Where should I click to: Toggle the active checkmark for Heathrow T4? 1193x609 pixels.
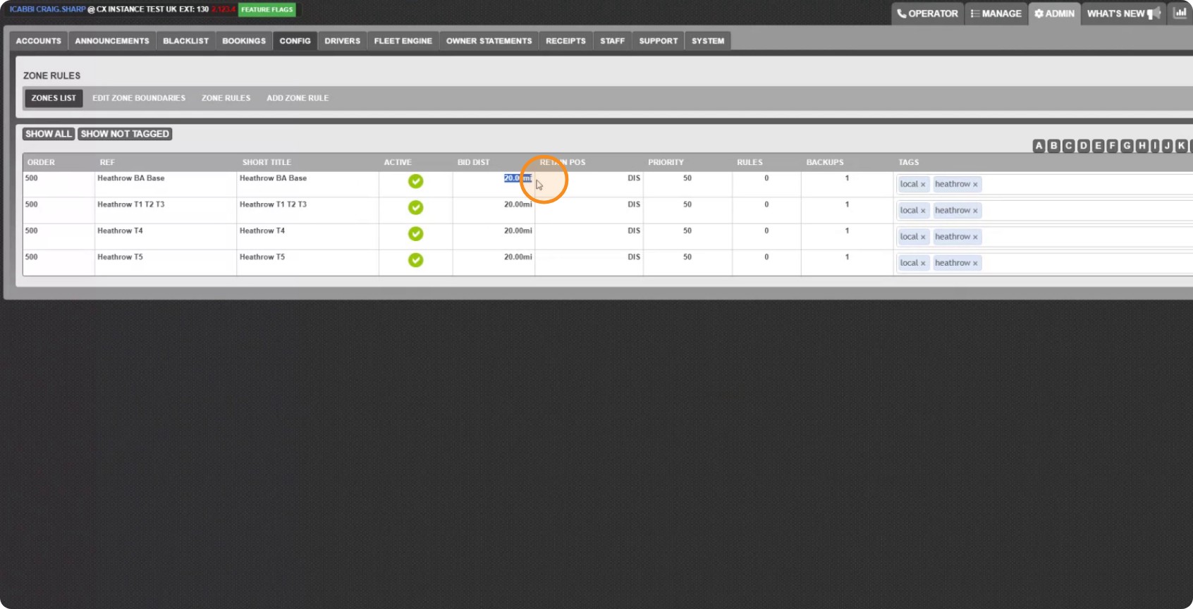[416, 233]
